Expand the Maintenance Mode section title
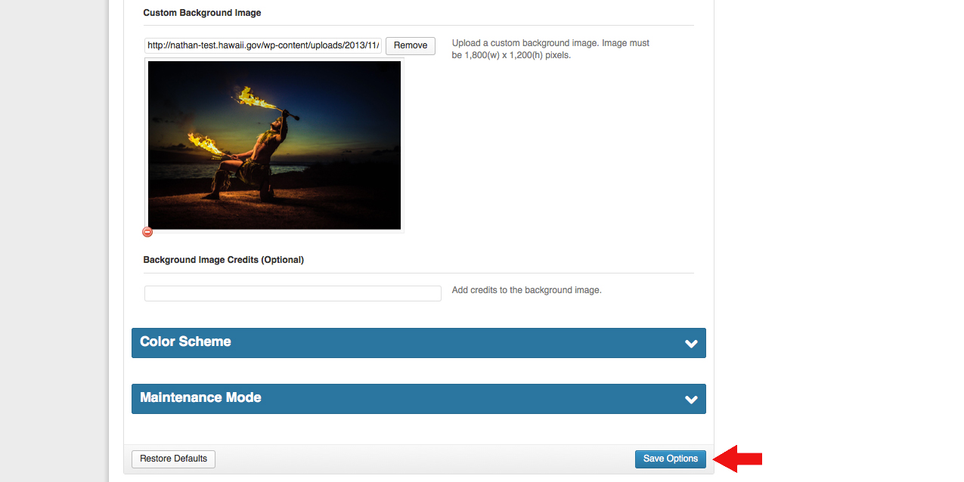964x482 pixels. coord(200,397)
